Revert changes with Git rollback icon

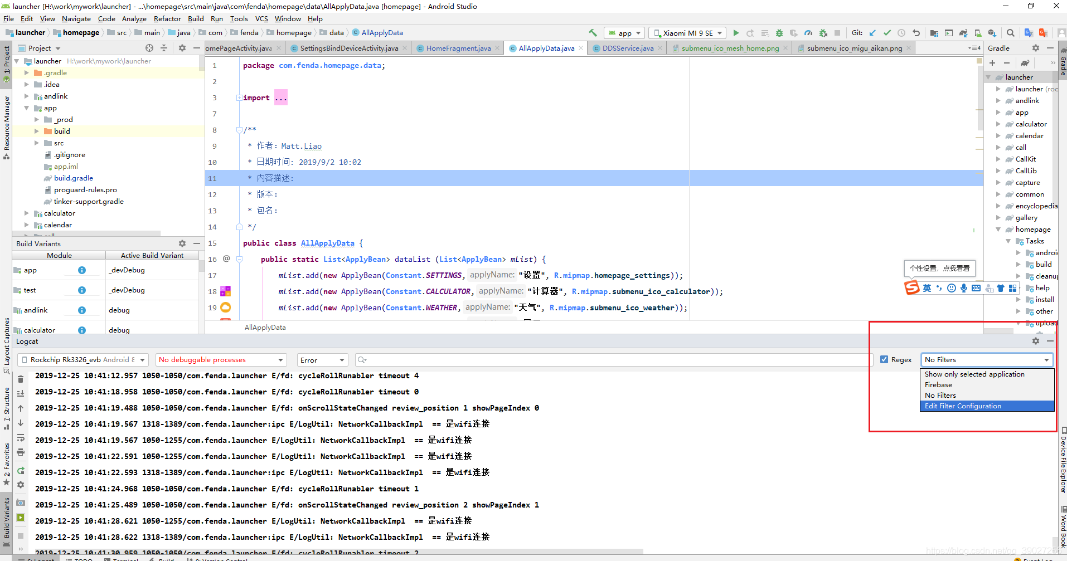point(916,33)
